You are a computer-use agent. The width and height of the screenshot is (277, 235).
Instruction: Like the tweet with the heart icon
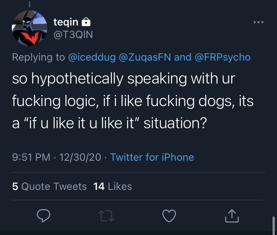tap(169, 216)
